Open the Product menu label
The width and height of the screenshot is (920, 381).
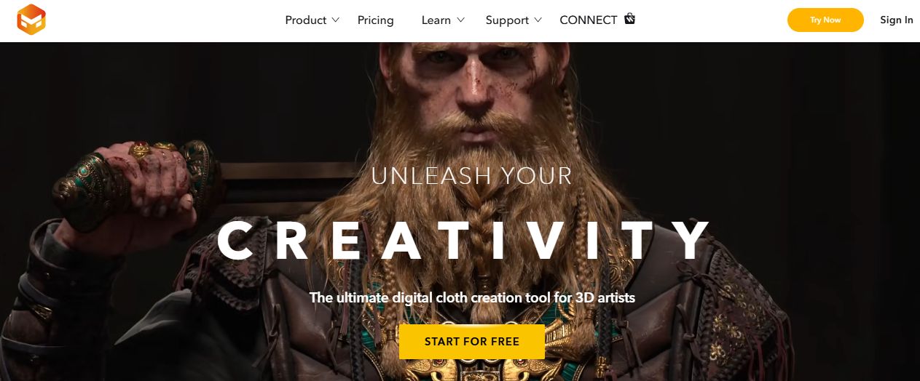pos(305,20)
